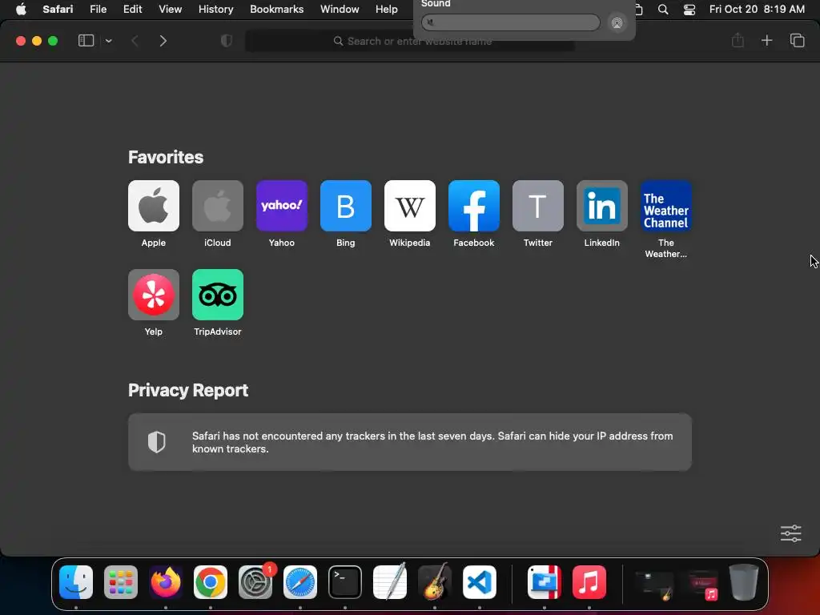Click the Safari compass Dock icon
The image size is (820, 615).
(300, 581)
